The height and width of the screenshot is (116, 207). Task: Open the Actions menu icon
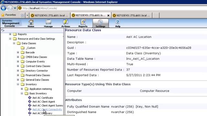coord(66,24)
